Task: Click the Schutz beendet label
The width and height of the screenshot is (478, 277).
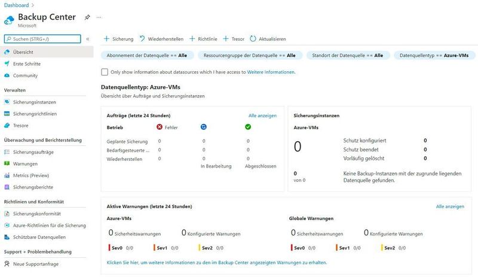Action: tap(361, 150)
